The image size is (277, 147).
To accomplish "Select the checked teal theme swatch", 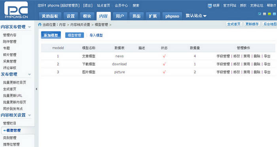I will [260, 14].
